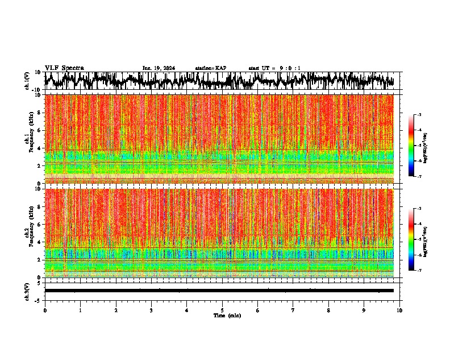Click the ch.1 spectrogram color scale bar
Viewport: 450px width, 348px height.
click(411, 146)
